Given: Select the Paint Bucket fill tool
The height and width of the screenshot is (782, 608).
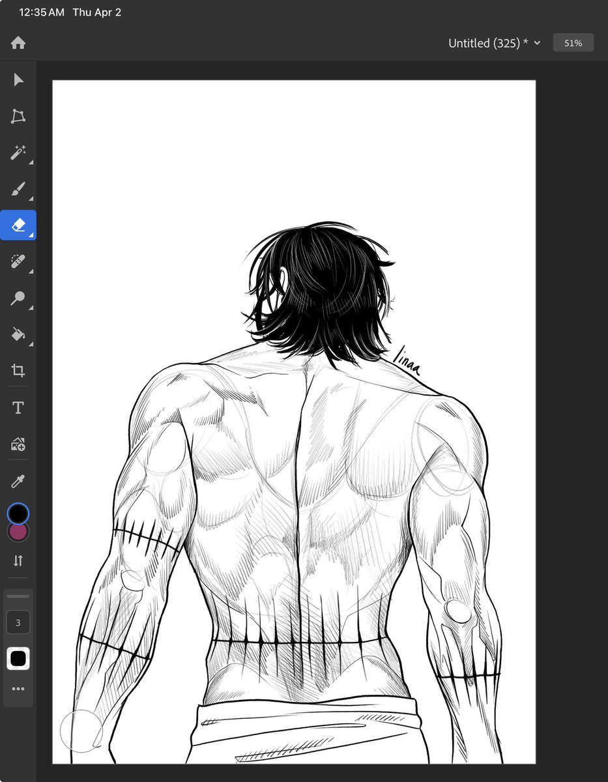Looking at the screenshot, I should [18, 334].
